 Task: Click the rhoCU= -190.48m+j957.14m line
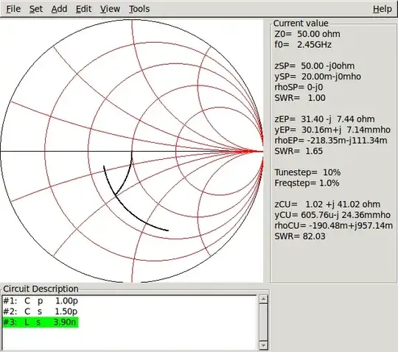click(x=334, y=225)
